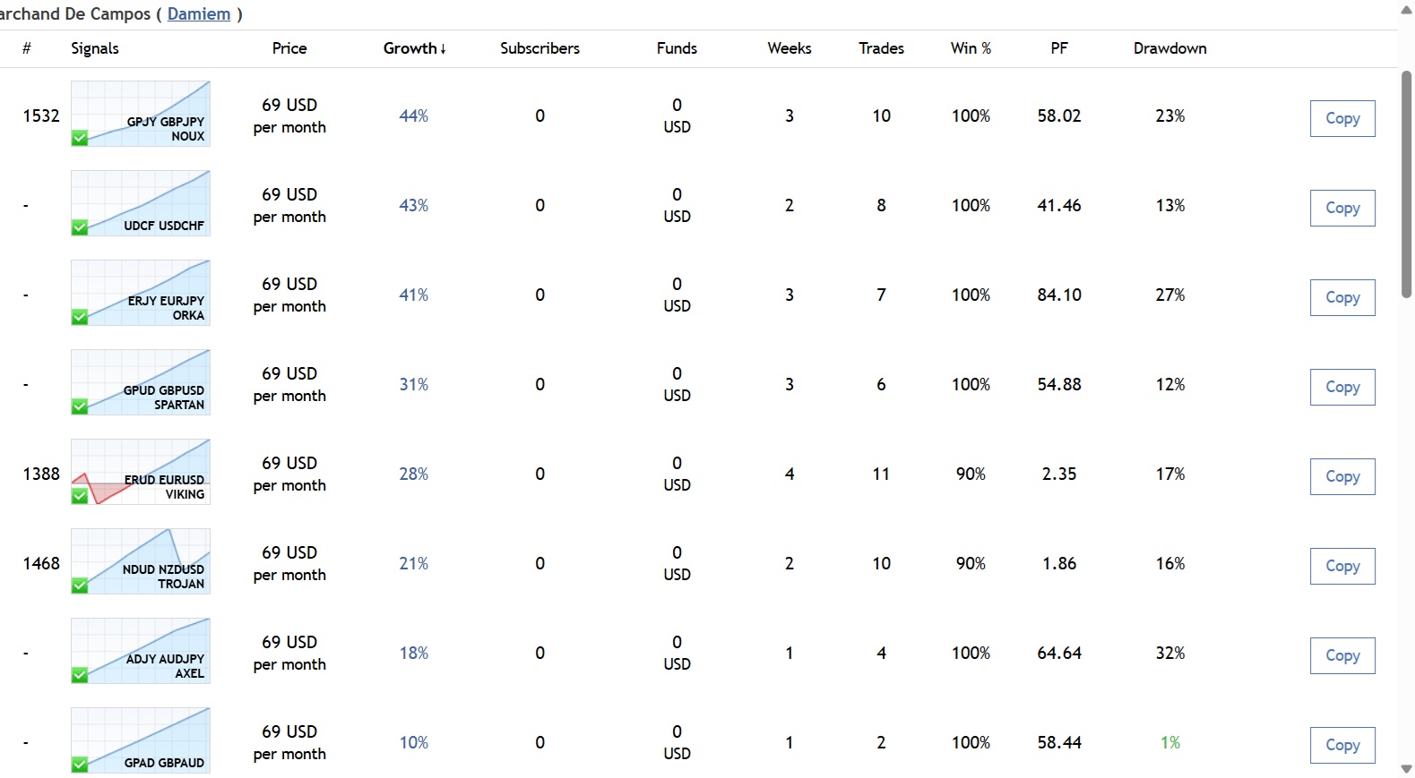1415x778 pixels.
Task: Click green checkmark on USDCHF signal chart
Action: point(80,227)
